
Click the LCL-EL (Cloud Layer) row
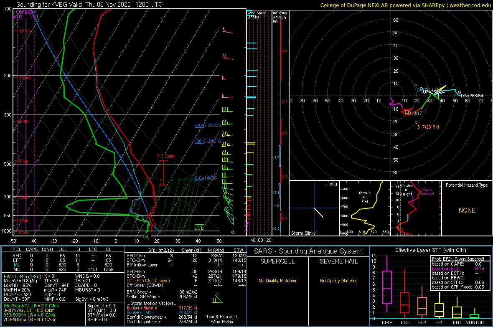point(186,281)
